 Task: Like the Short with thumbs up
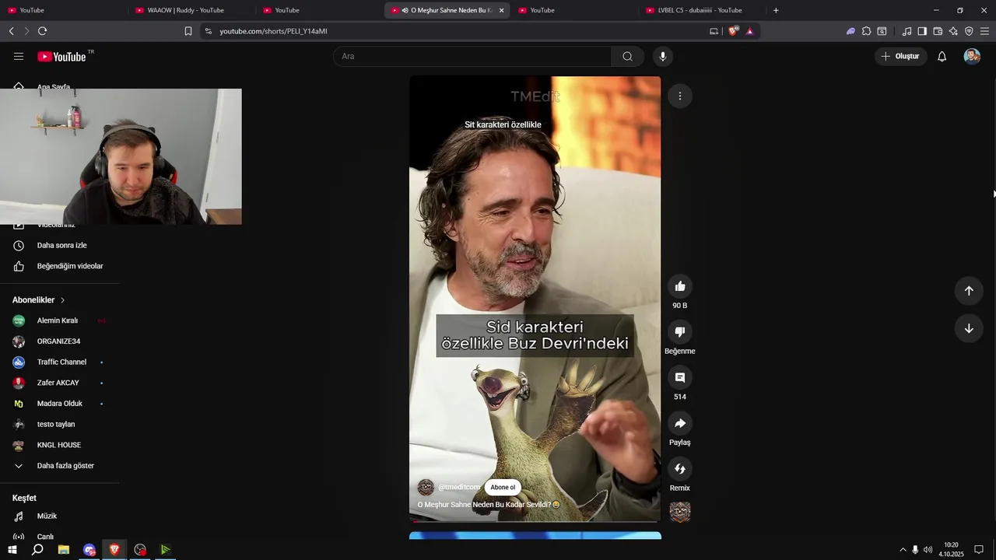680,286
